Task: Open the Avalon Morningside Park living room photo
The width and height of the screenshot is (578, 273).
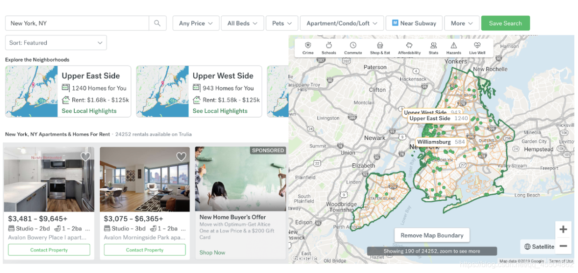Action: click(145, 179)
